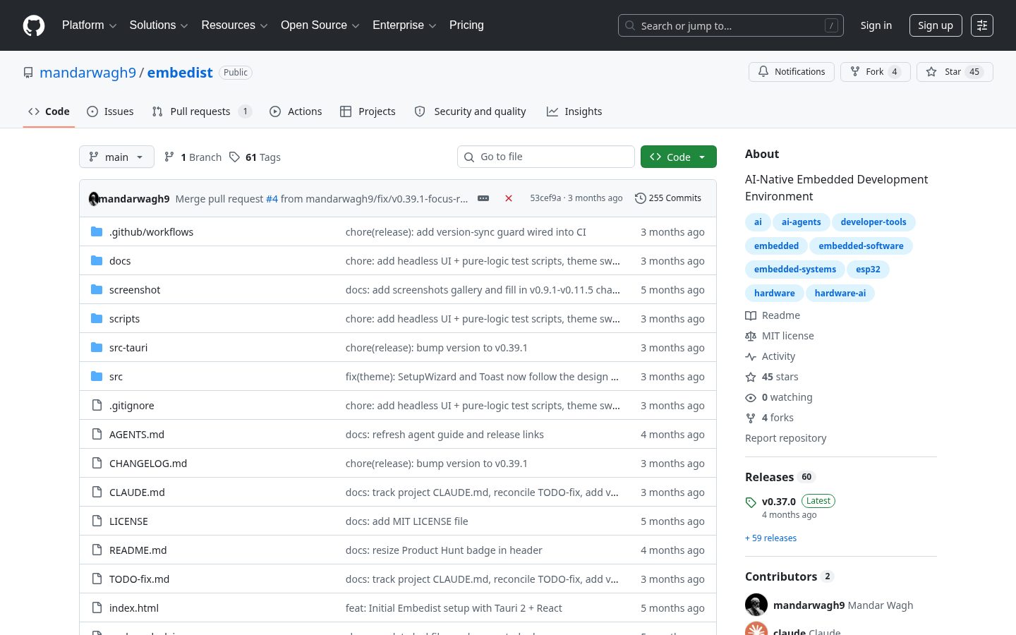Expand the commit message ellipsis icon

tap(483, 198)
